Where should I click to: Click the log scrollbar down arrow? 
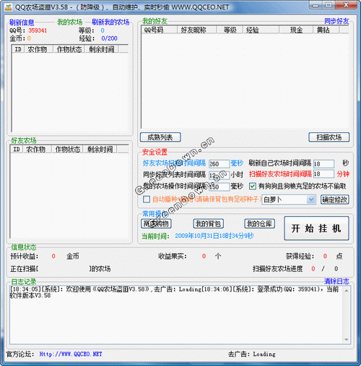(347, 339)
